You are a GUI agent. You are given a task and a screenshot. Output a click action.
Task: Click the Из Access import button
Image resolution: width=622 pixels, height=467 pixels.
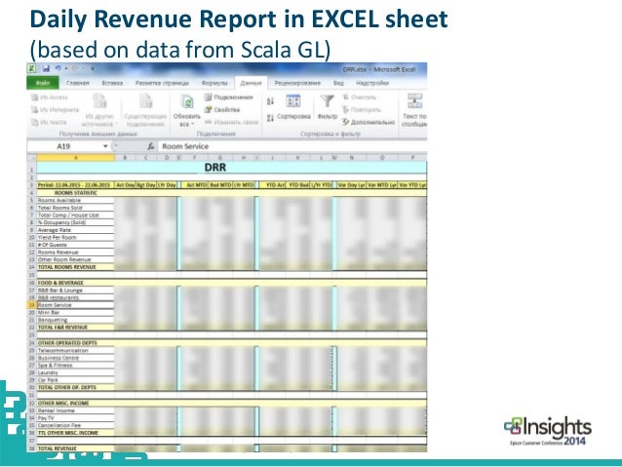click(x=49, y=97)
